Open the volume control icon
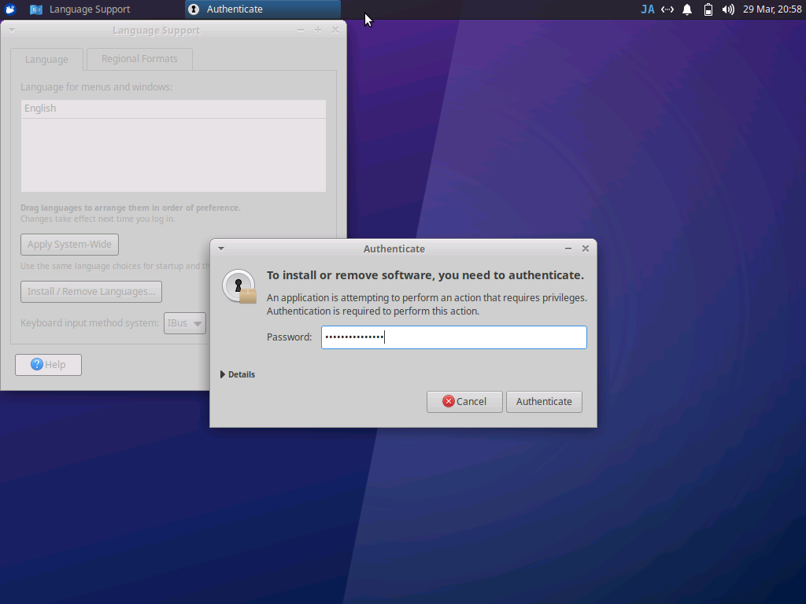Image resolution: width=806 pixels, height=604 pixels. [728, 9]
